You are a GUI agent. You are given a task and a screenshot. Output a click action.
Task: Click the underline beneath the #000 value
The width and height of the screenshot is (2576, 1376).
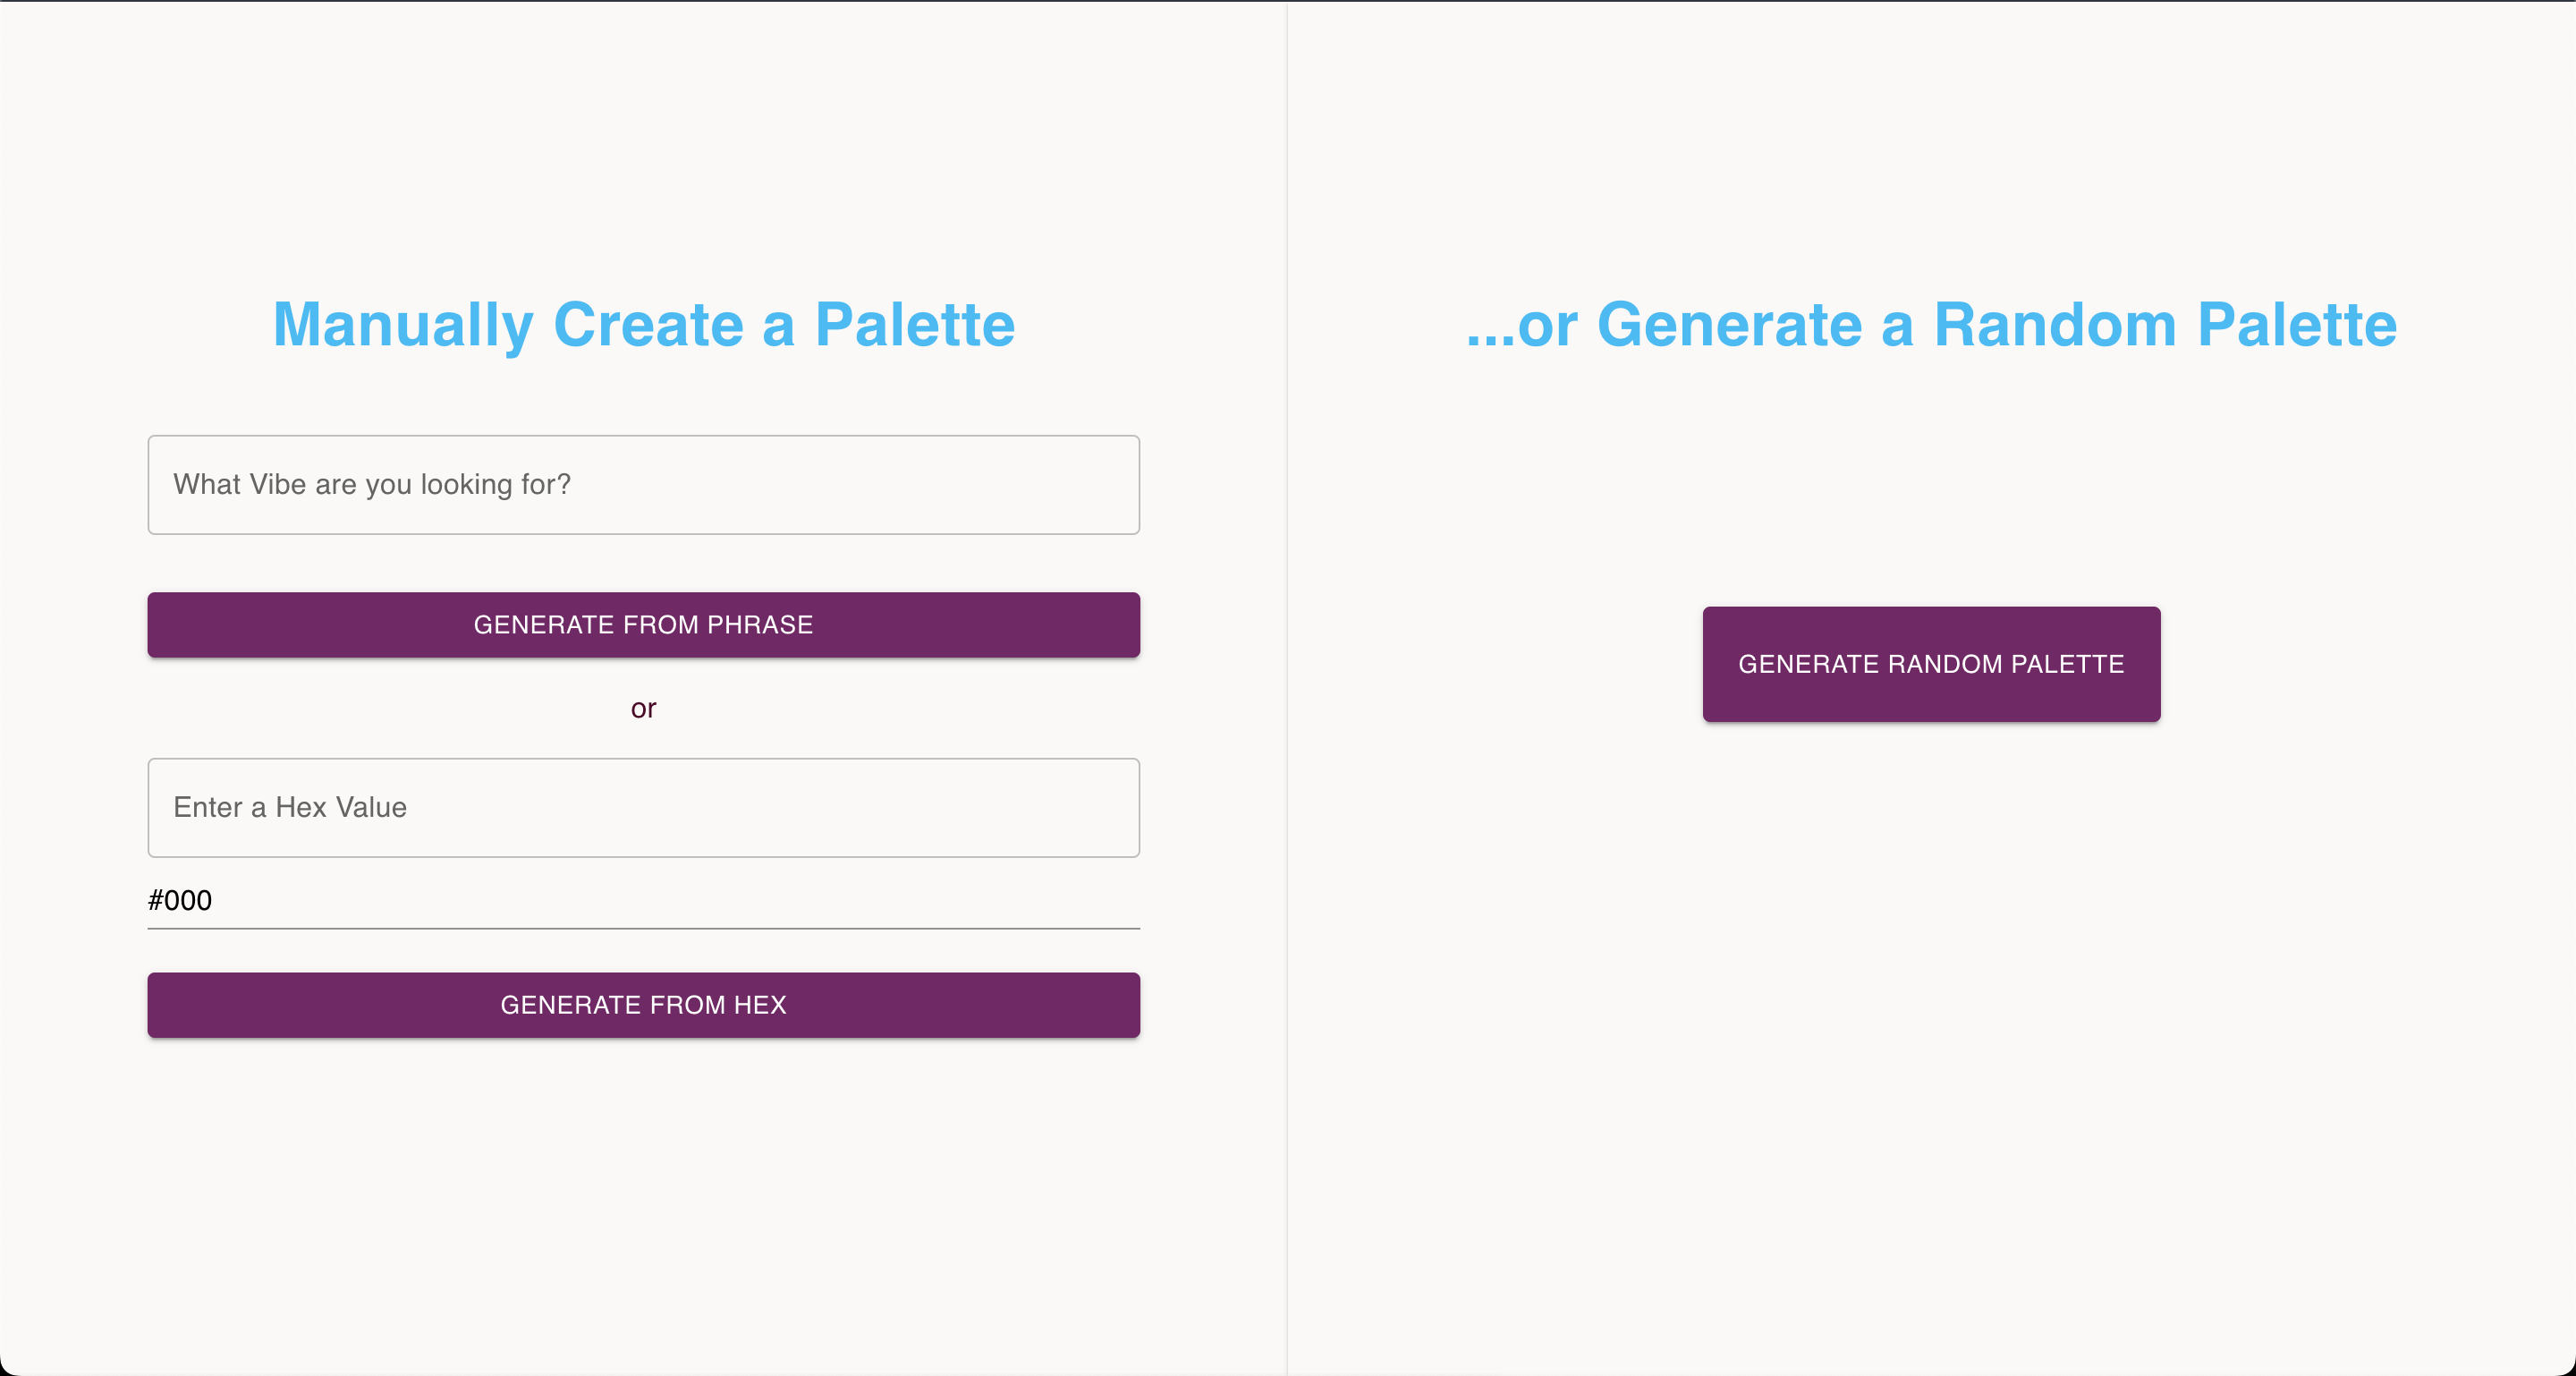(x=643, y=928)
